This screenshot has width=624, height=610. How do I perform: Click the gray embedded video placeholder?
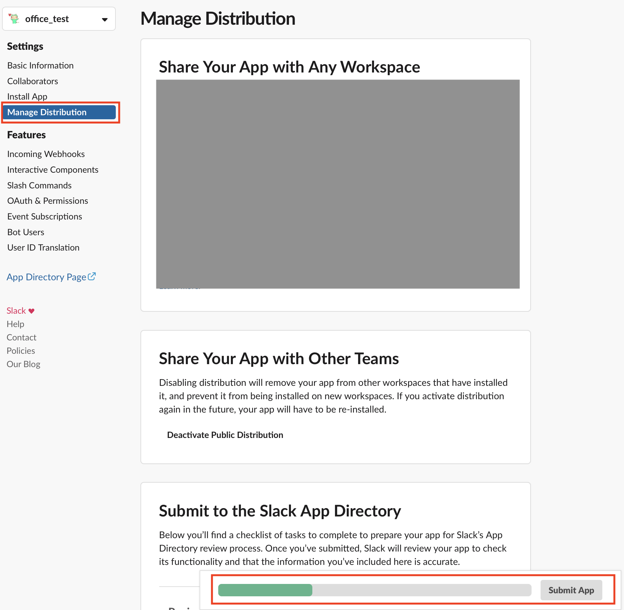pos(338,184)
